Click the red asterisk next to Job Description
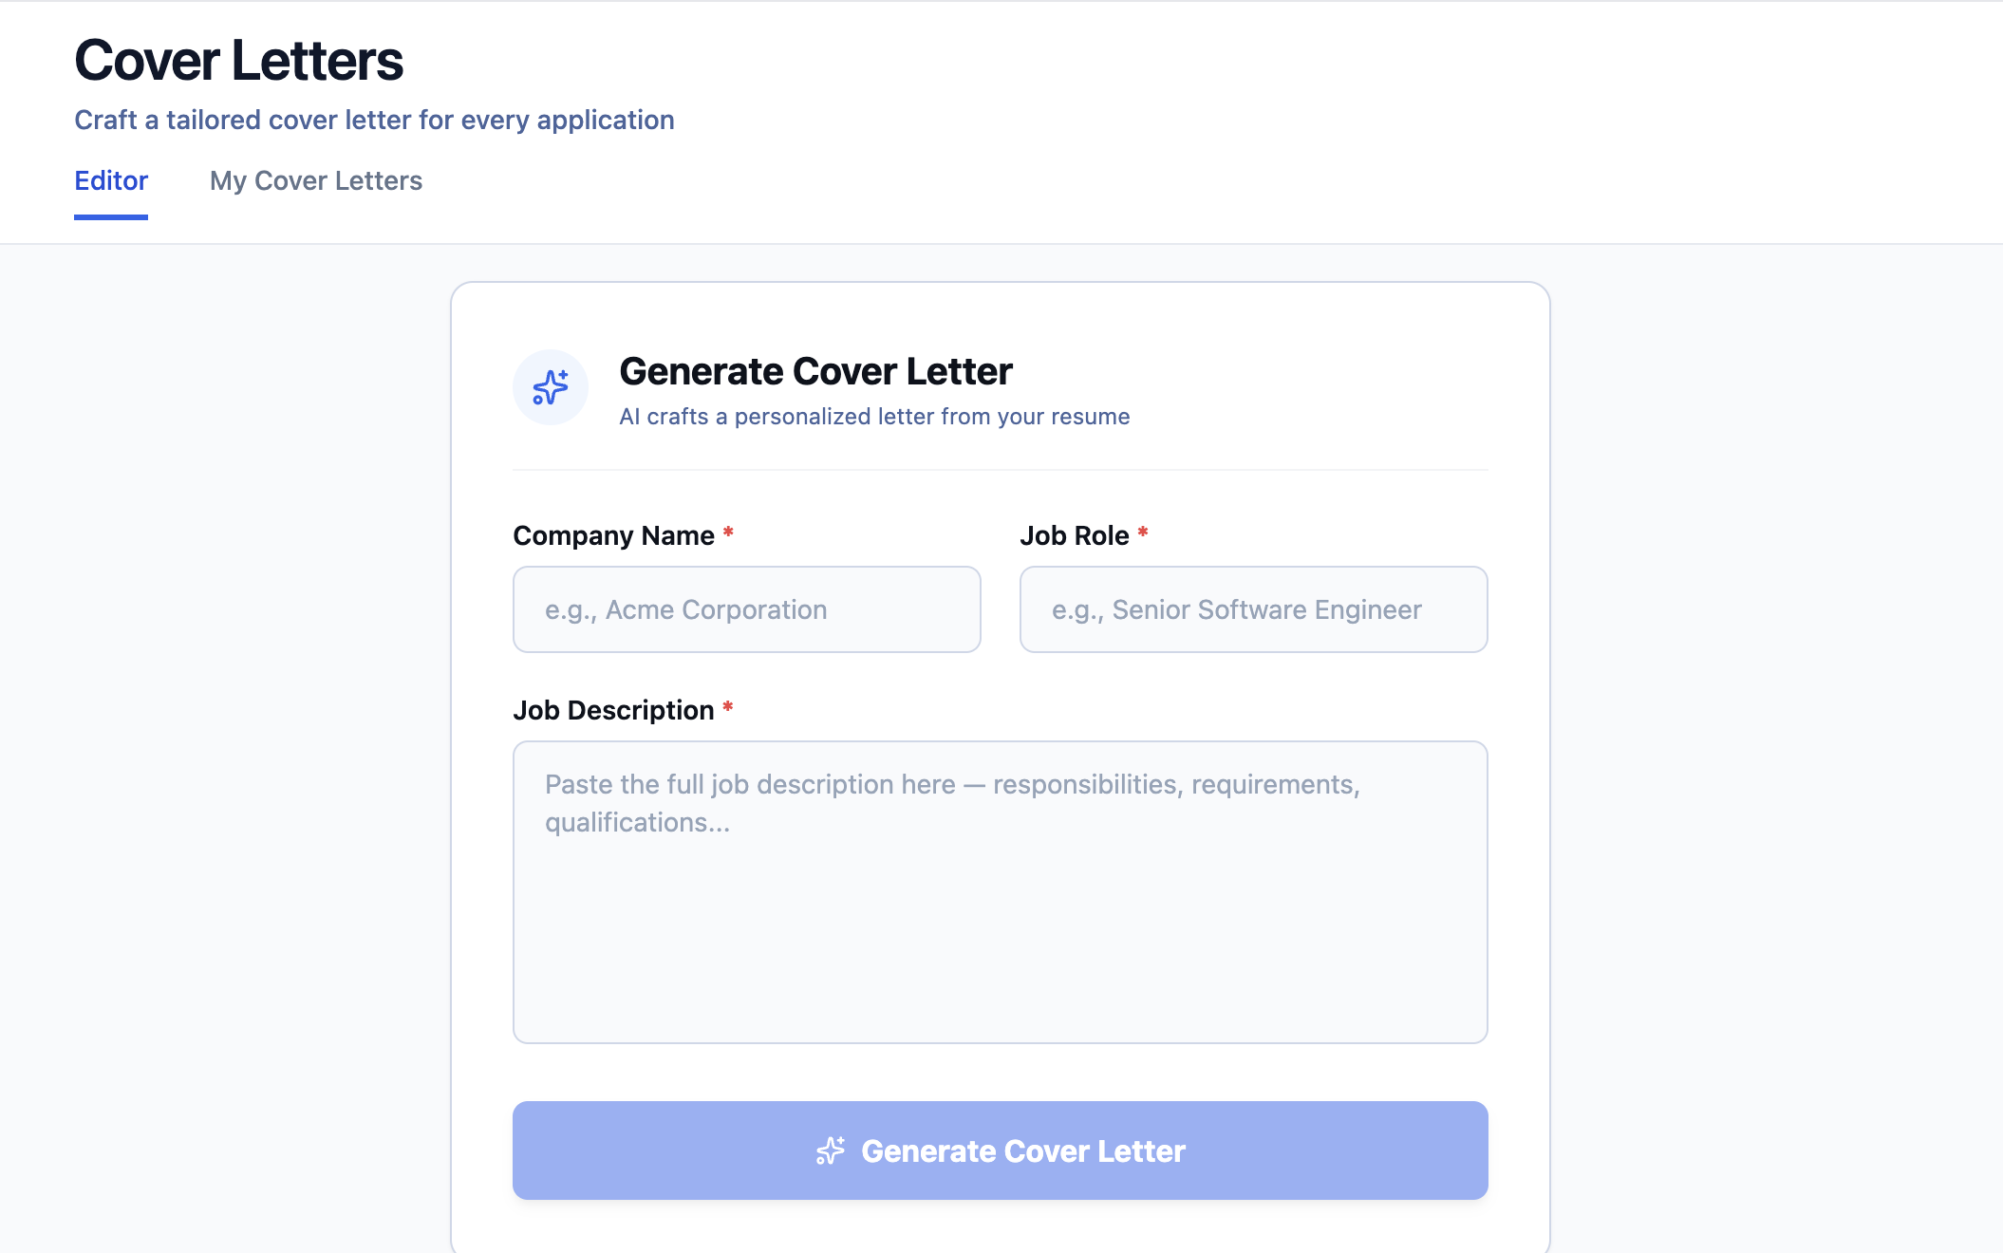 pos(728,707)
